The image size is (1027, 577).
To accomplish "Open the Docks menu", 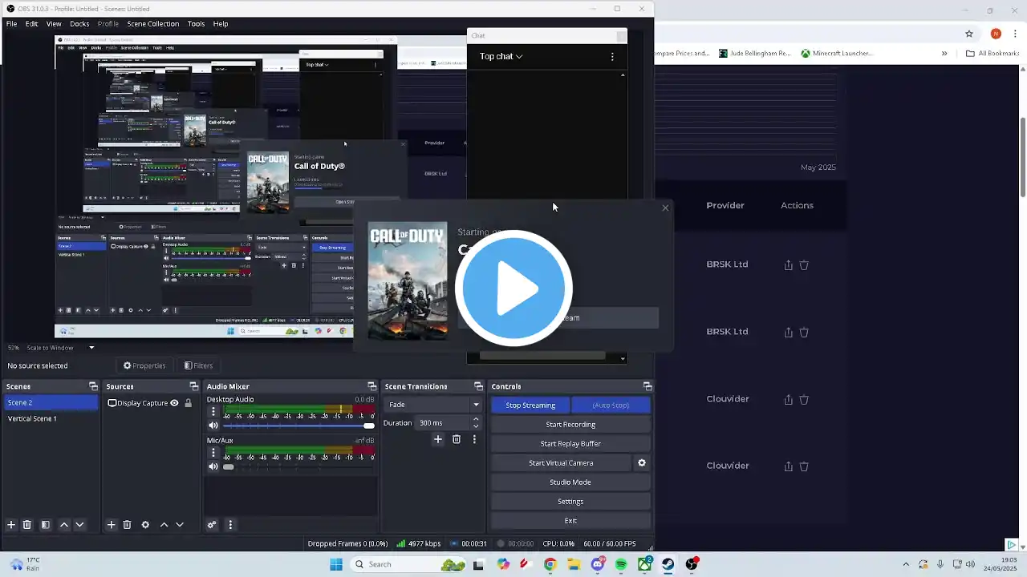I will click(x=79, y=24).
